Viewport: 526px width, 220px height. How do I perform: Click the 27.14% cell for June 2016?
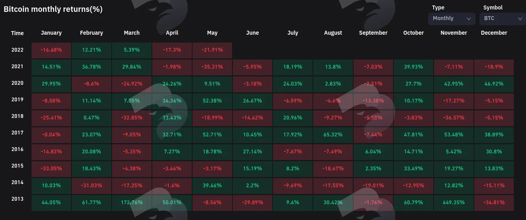tap(253, 151)
